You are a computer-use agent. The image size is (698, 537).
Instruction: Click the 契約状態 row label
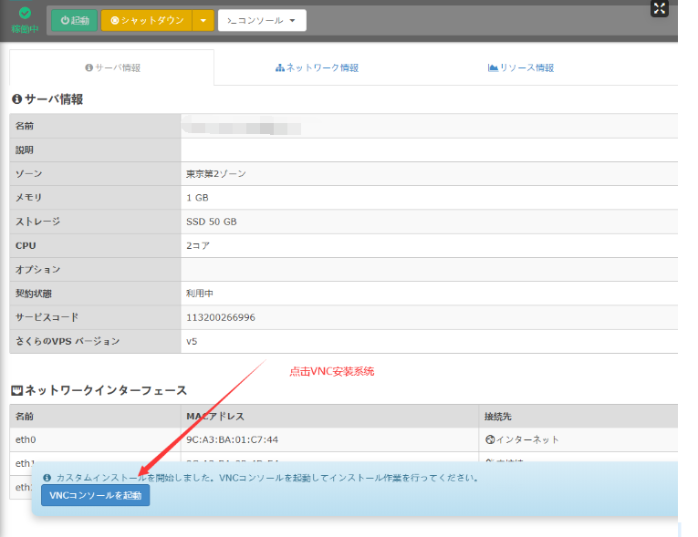click(34, 294)
